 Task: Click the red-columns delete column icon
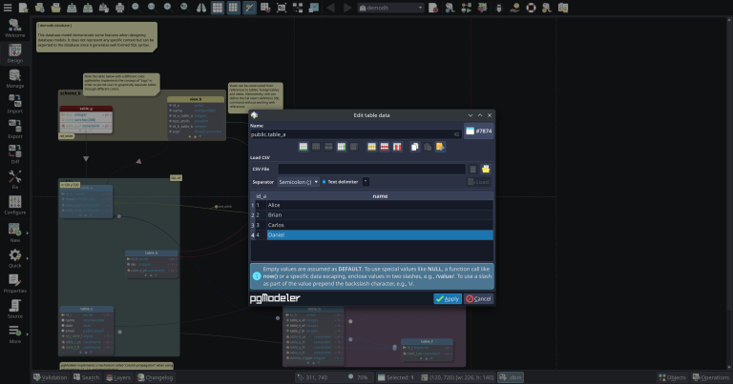coord(397,147)
